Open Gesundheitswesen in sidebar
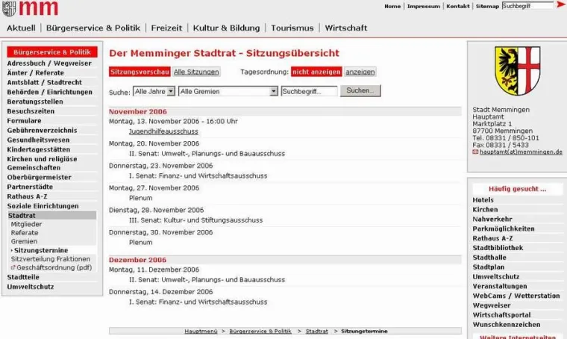 pyautogui.click(x=38, y=140)
